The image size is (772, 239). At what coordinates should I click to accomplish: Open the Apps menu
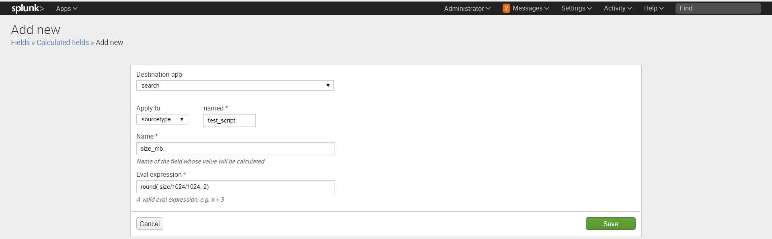click(x=66, y=8)
